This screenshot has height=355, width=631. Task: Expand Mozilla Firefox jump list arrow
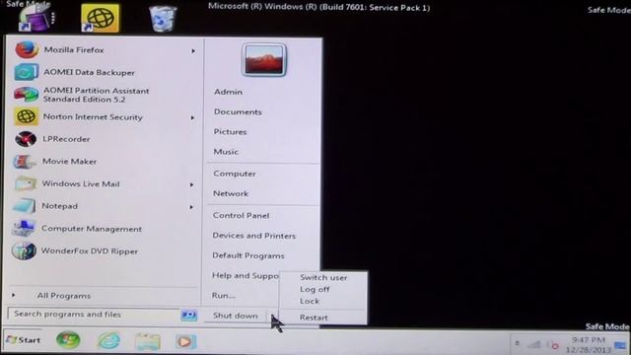193,51
